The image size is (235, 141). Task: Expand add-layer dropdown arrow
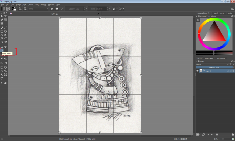pyautogui.click(x=200, y=135)
